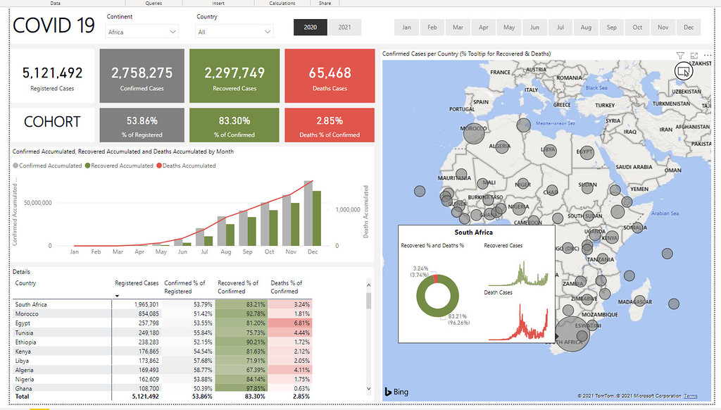Open the Calculations menu

click(x=282, y=3)
